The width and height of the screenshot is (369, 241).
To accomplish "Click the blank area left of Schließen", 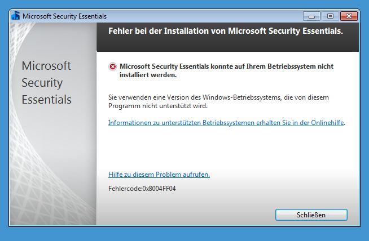I will tap(186, 215).
